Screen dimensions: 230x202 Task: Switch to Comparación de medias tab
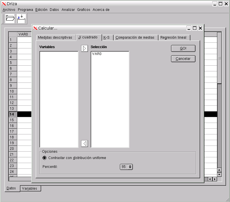[x=136, y=38]
